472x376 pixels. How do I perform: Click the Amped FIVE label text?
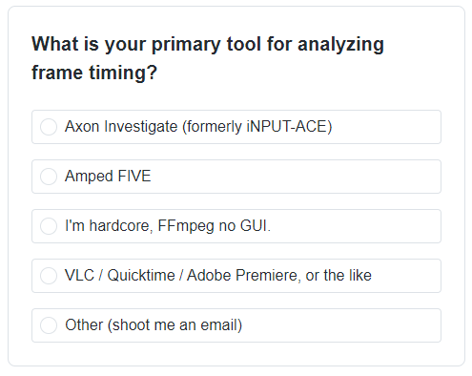coord(108,177)
